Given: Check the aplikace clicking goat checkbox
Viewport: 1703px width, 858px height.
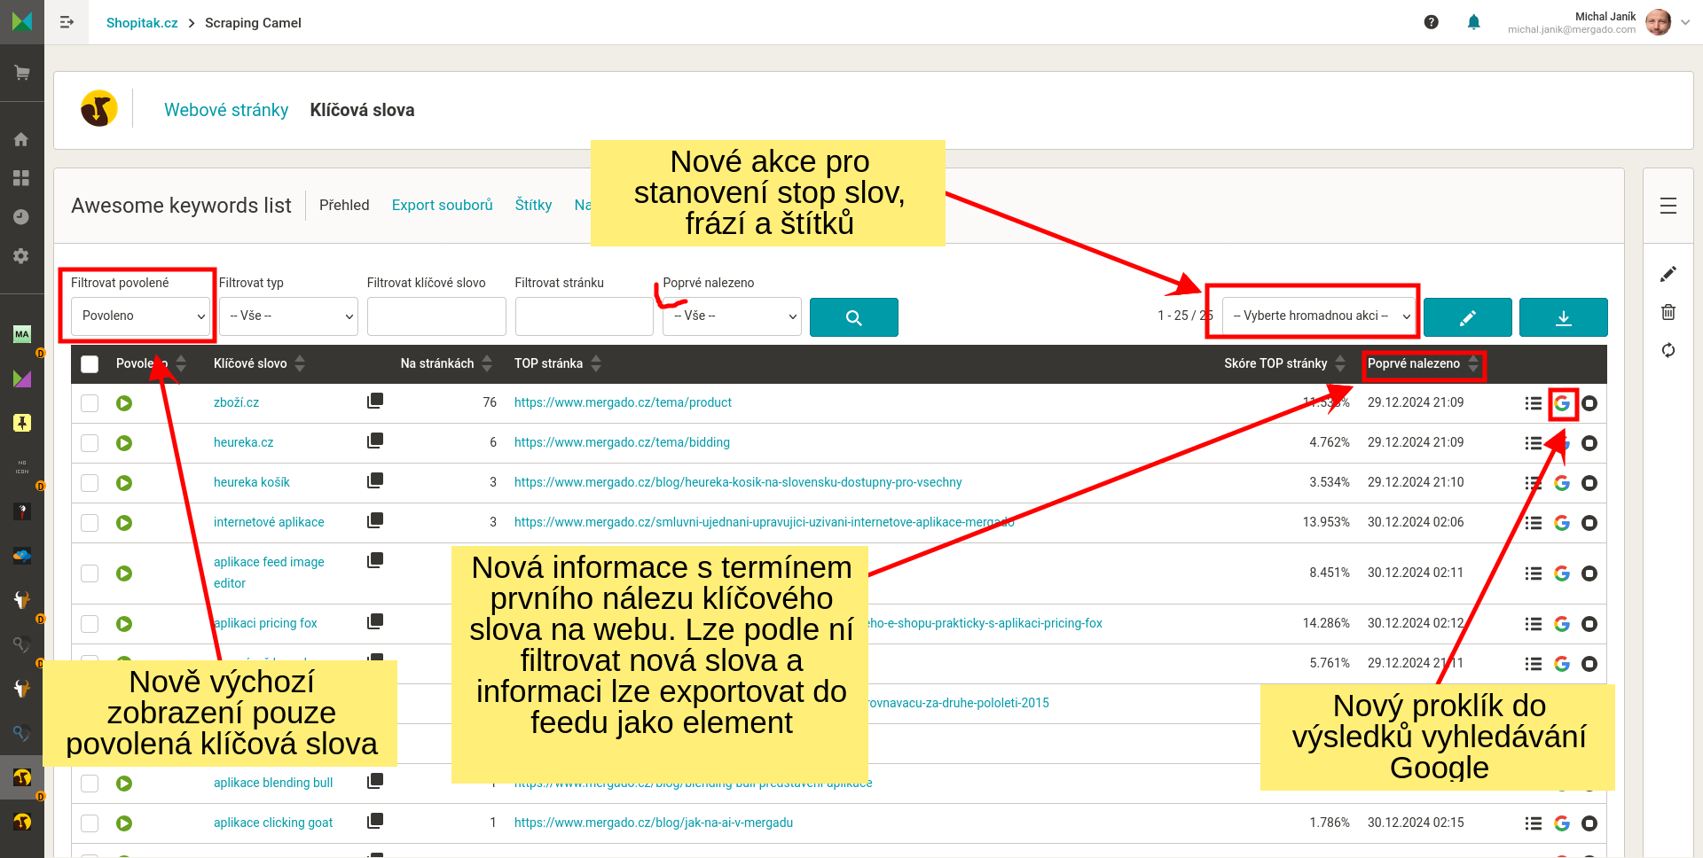Looking at the screenshot, I should click(x=90, y=823).
